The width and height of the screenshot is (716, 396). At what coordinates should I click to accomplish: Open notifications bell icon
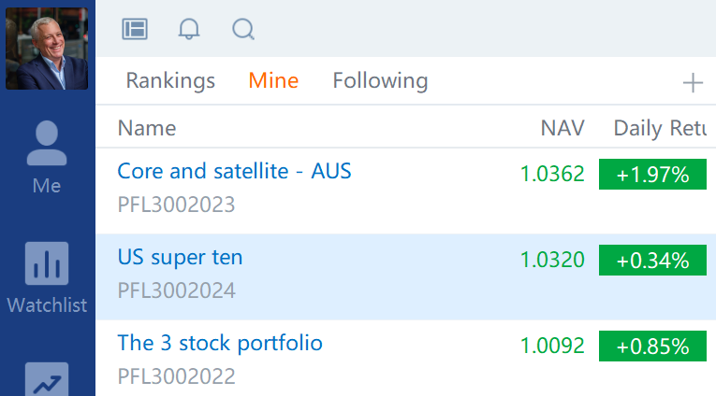189,29
